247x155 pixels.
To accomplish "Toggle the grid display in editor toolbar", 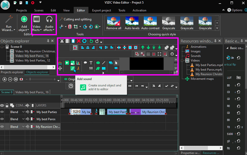I will click(x=148, y=54).
